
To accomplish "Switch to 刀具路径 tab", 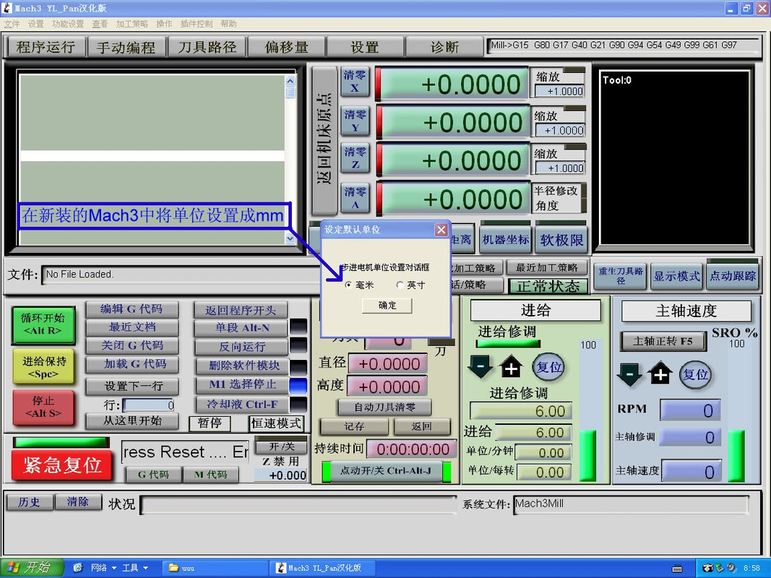I will (x=207, y=47).
